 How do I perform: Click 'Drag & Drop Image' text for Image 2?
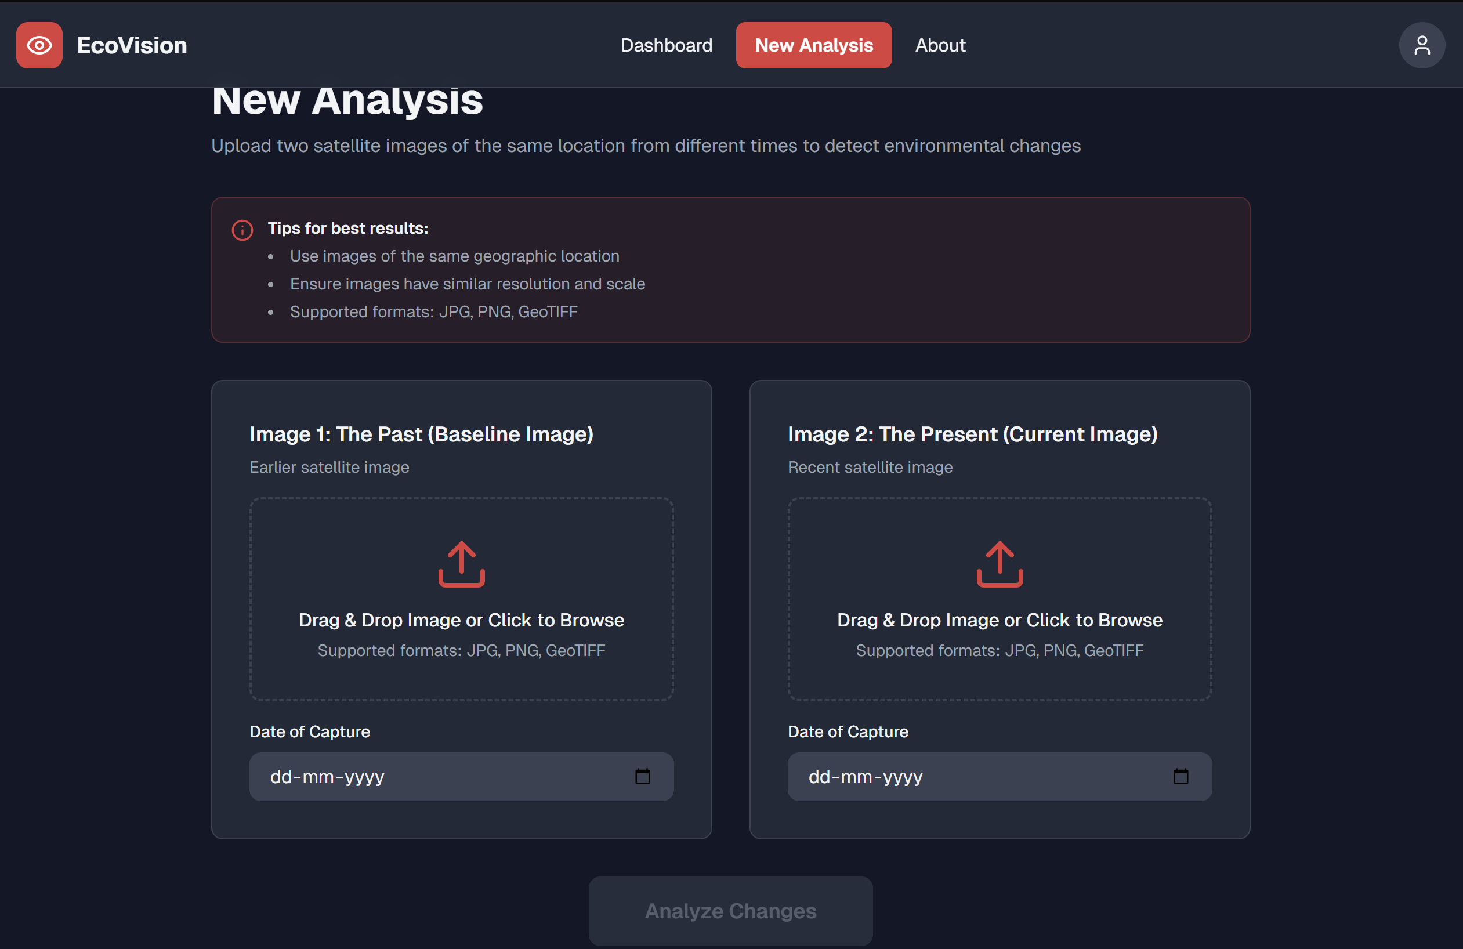(x=1000, y=620)
